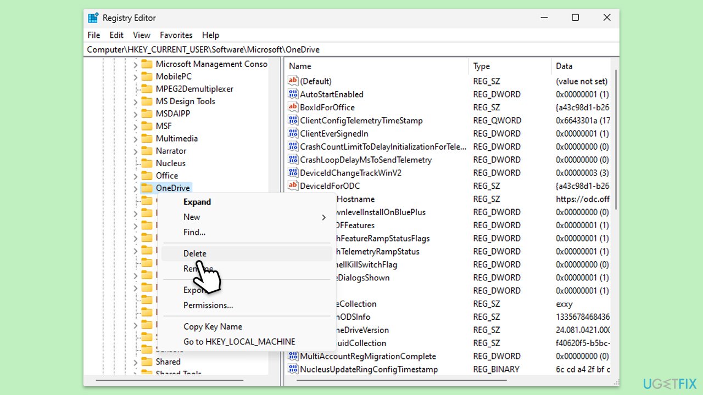Maximize the Registry Editor window
The width and height of the screenshot is (703, 395).
tap(575, 18)
